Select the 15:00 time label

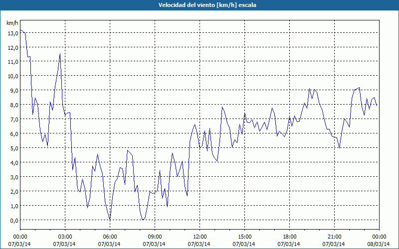pyautogui.click(x=244, y=237)
